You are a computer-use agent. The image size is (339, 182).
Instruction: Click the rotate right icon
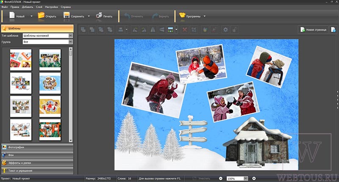tap(144, 30)
